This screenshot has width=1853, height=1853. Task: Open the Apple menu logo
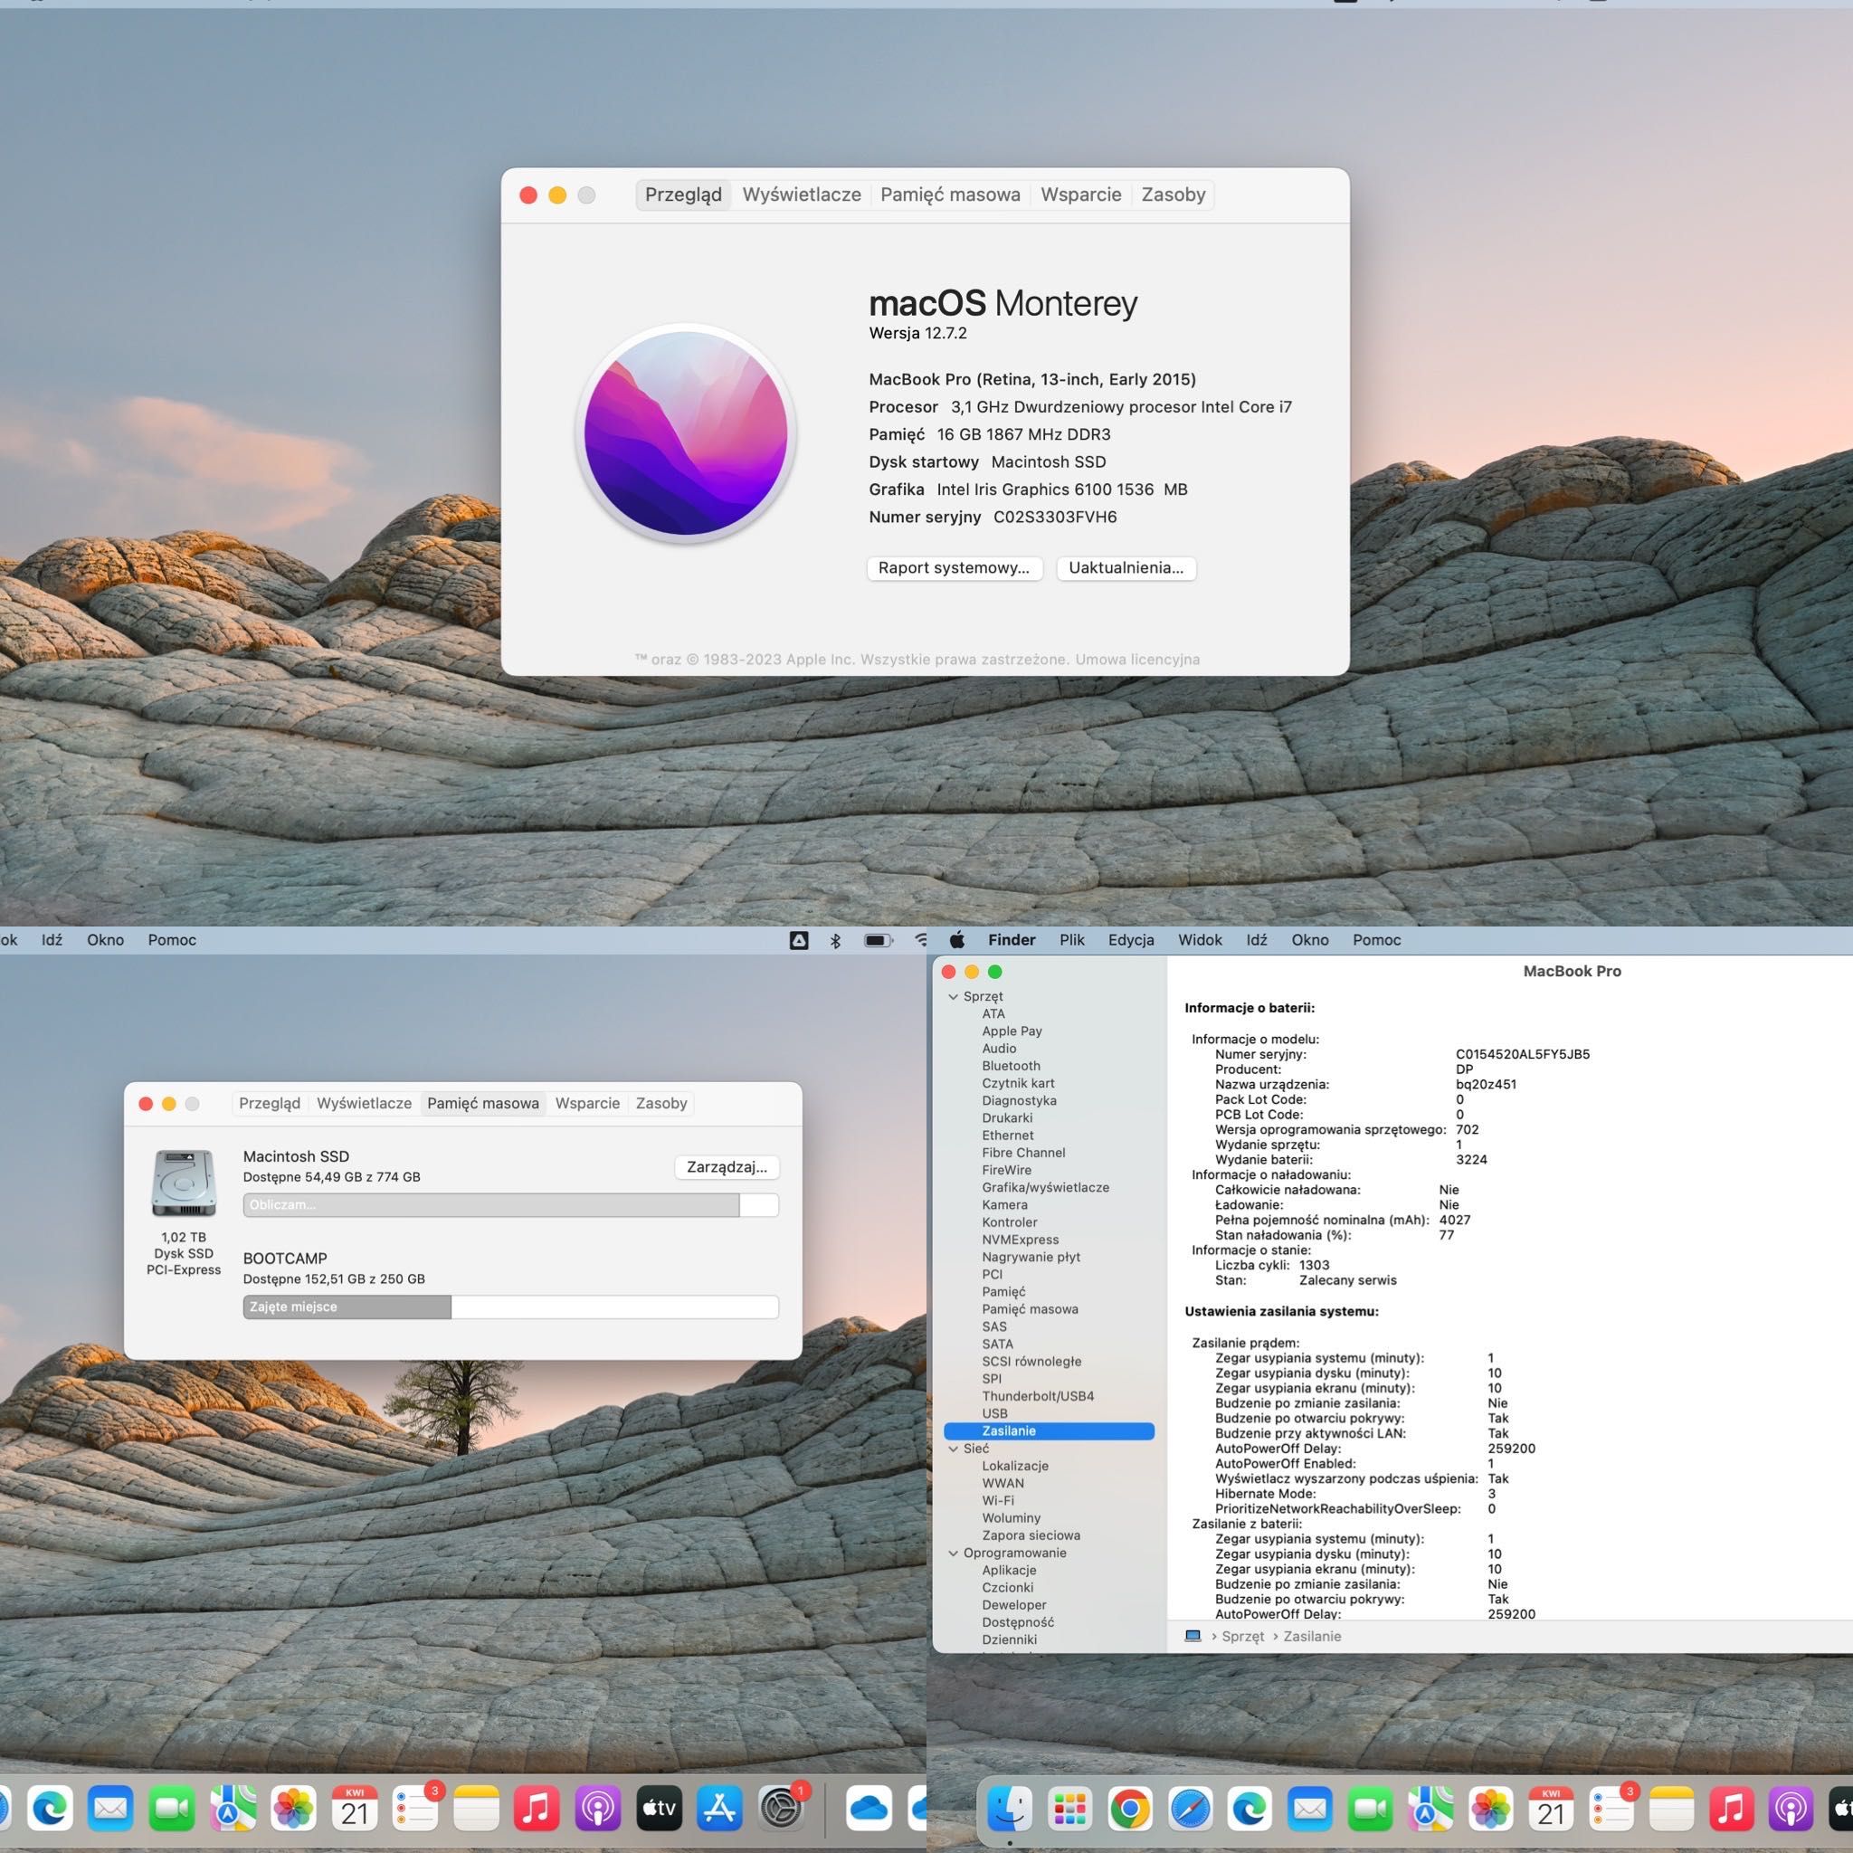point(957,940)
